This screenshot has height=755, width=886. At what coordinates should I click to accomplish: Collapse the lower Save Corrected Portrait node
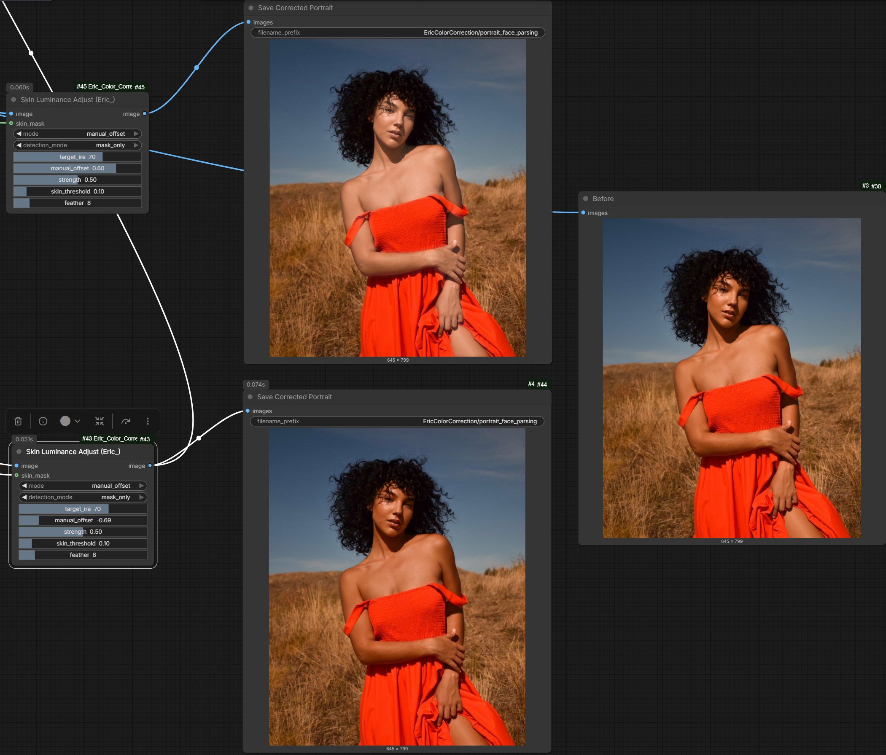pyautogui.click(x=250, y=397)
